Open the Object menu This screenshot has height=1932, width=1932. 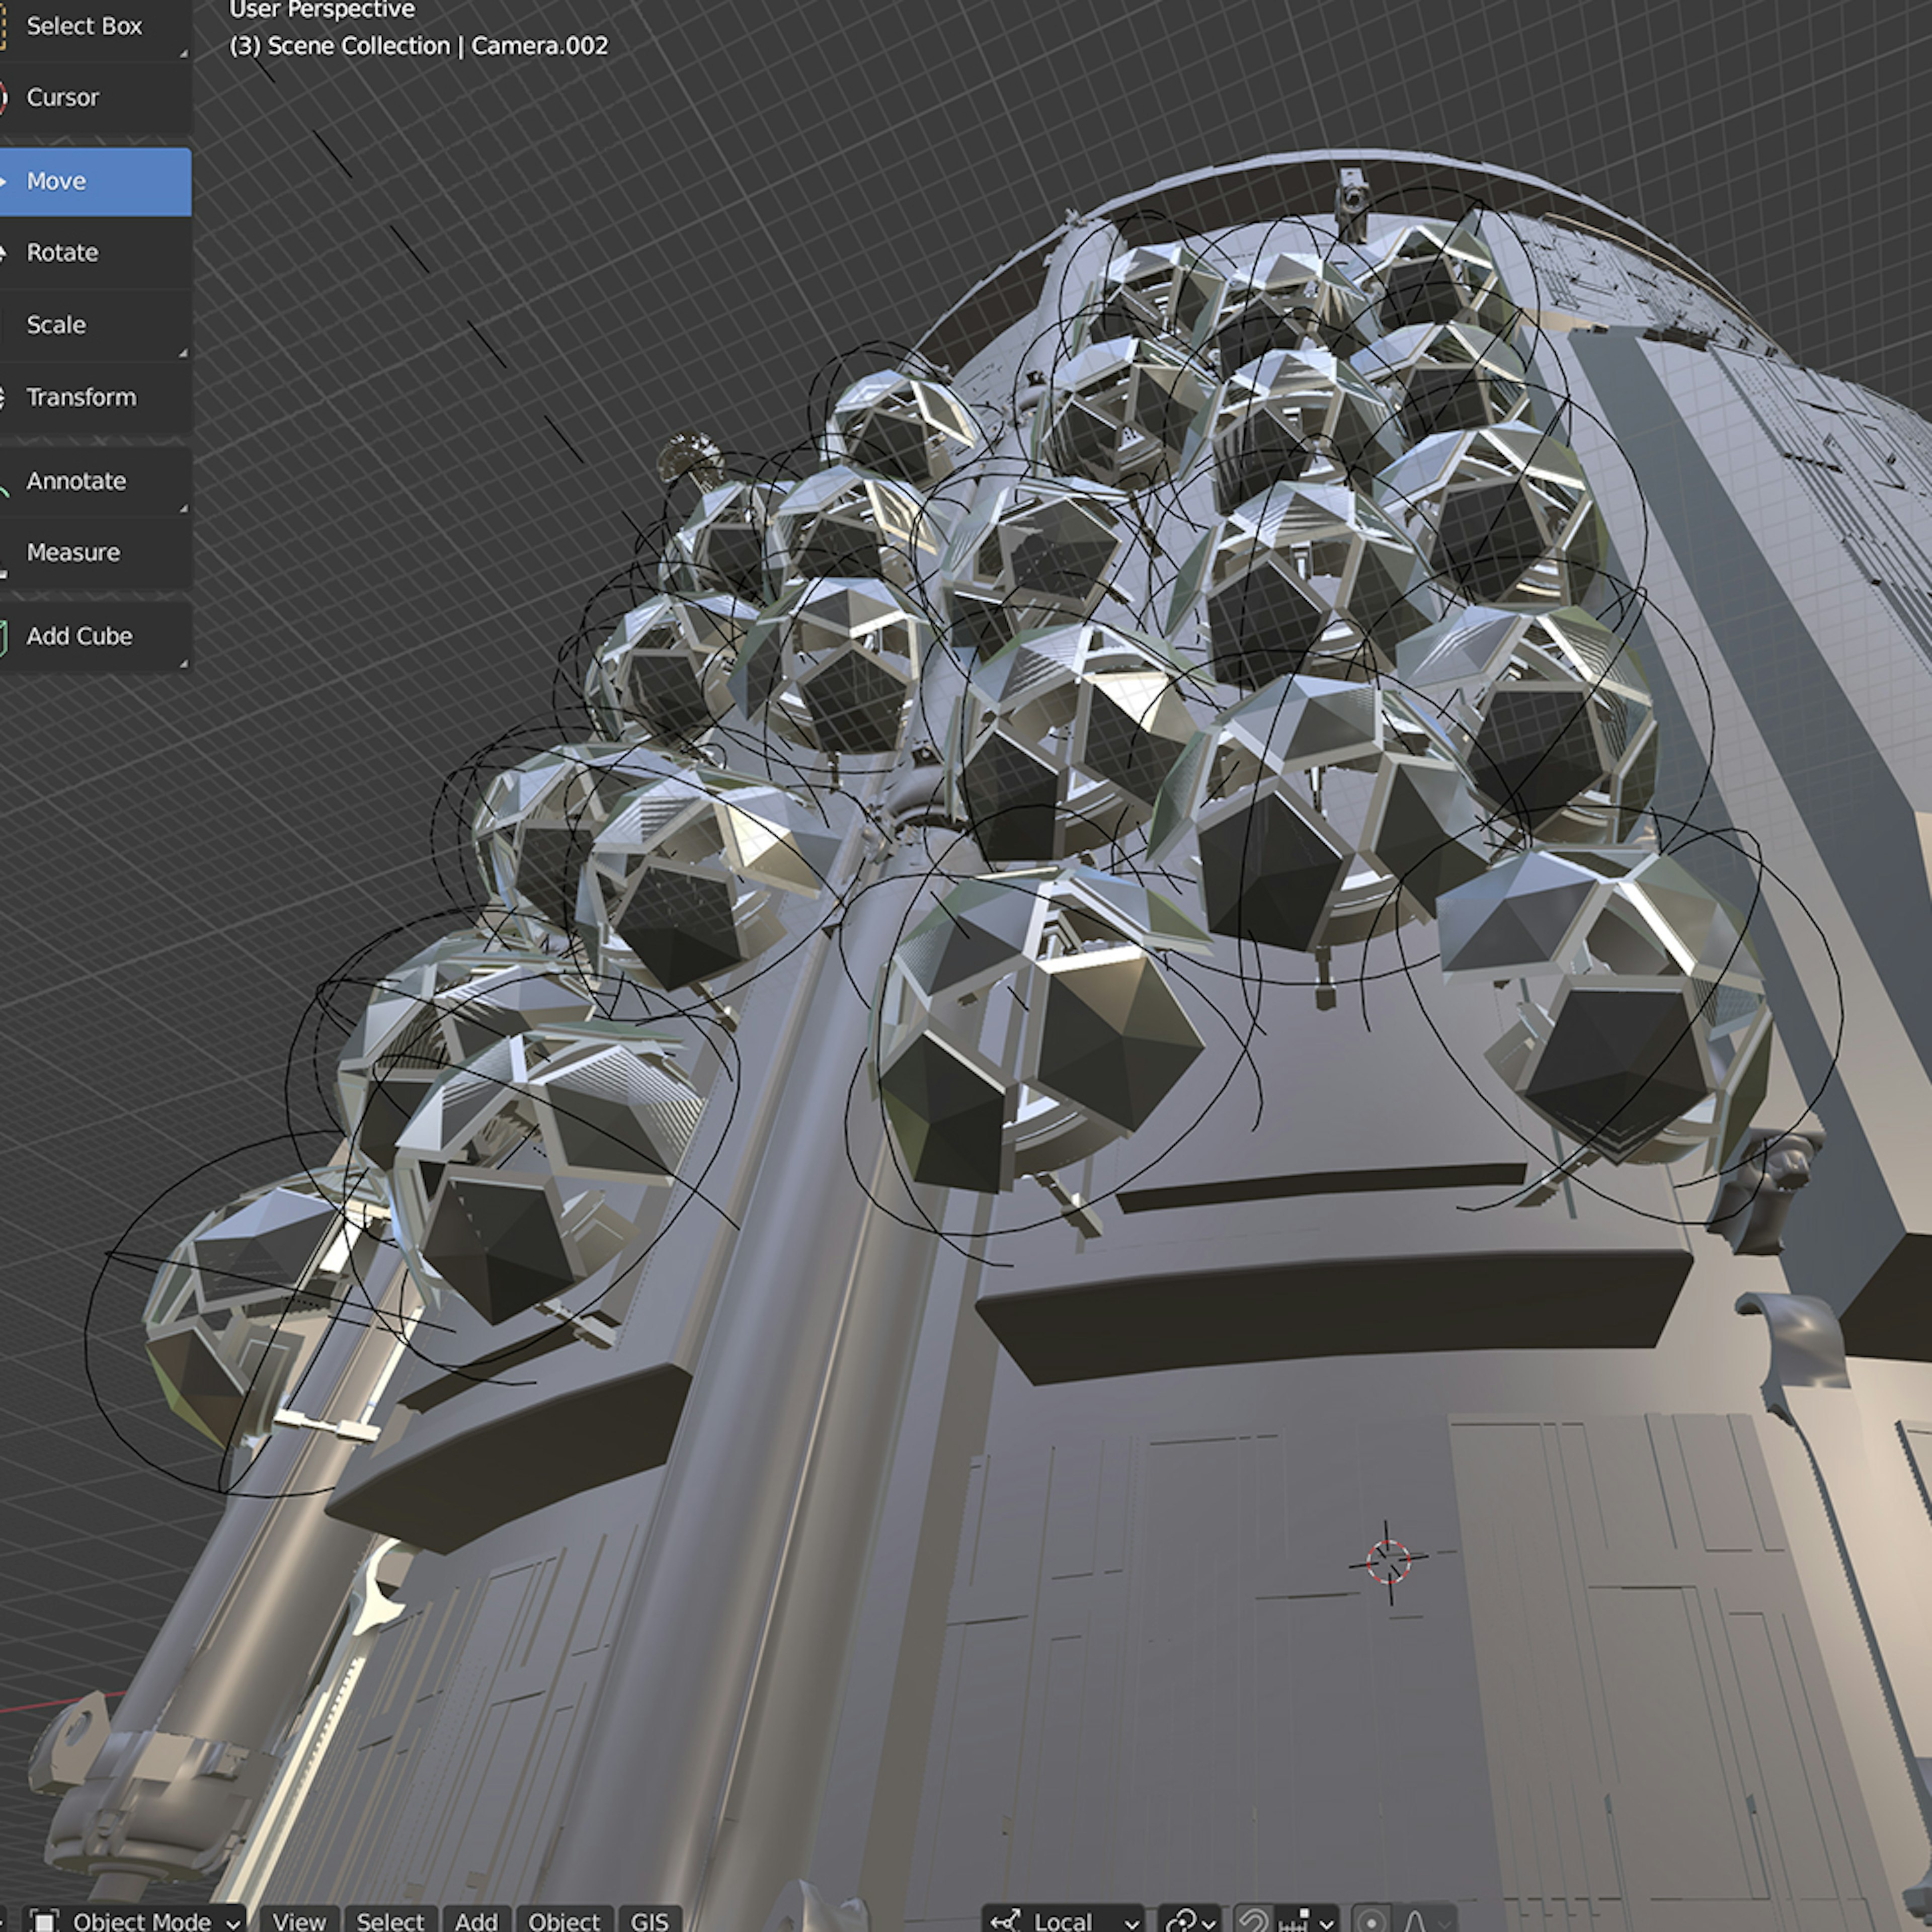tap(564, 1920)
